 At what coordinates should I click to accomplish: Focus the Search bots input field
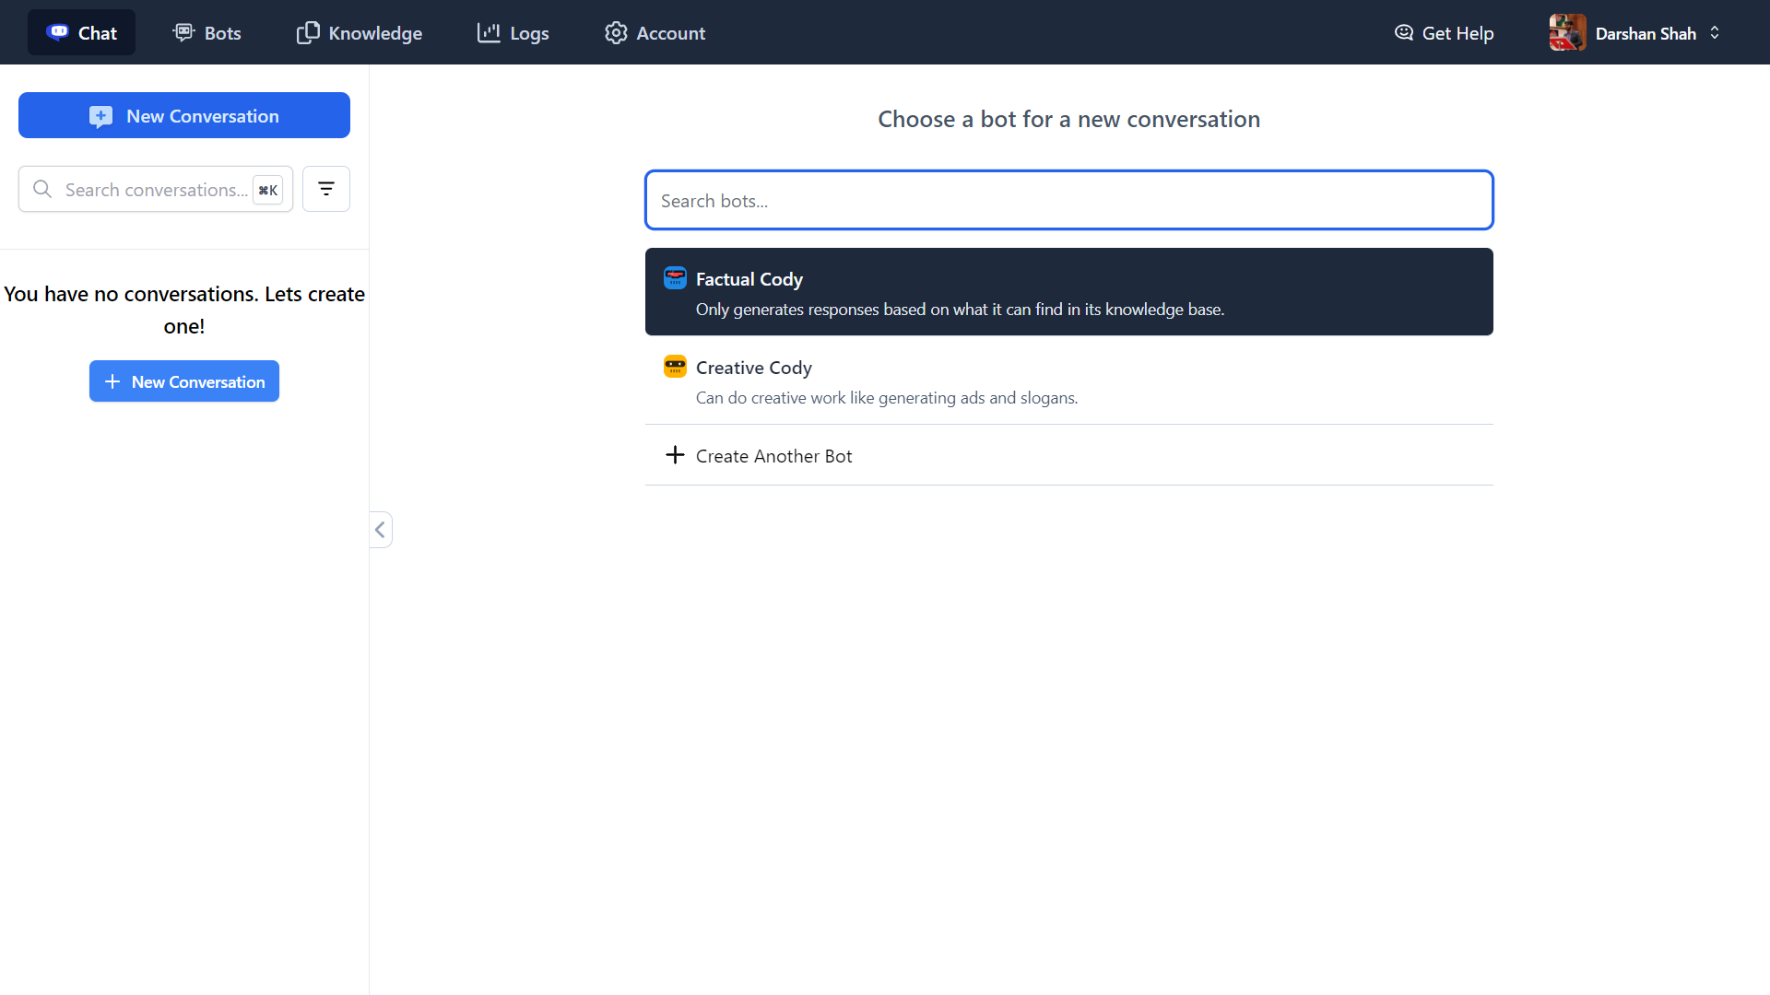pyautogui.click(x=1069, y=200)
